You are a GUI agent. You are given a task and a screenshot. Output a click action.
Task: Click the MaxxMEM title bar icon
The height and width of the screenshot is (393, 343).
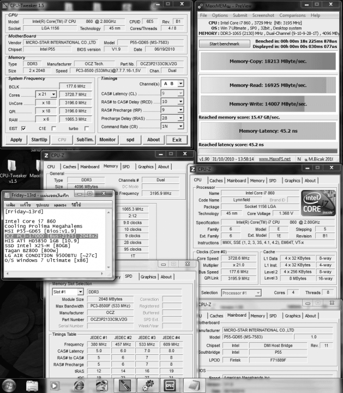tap(201, 6)
